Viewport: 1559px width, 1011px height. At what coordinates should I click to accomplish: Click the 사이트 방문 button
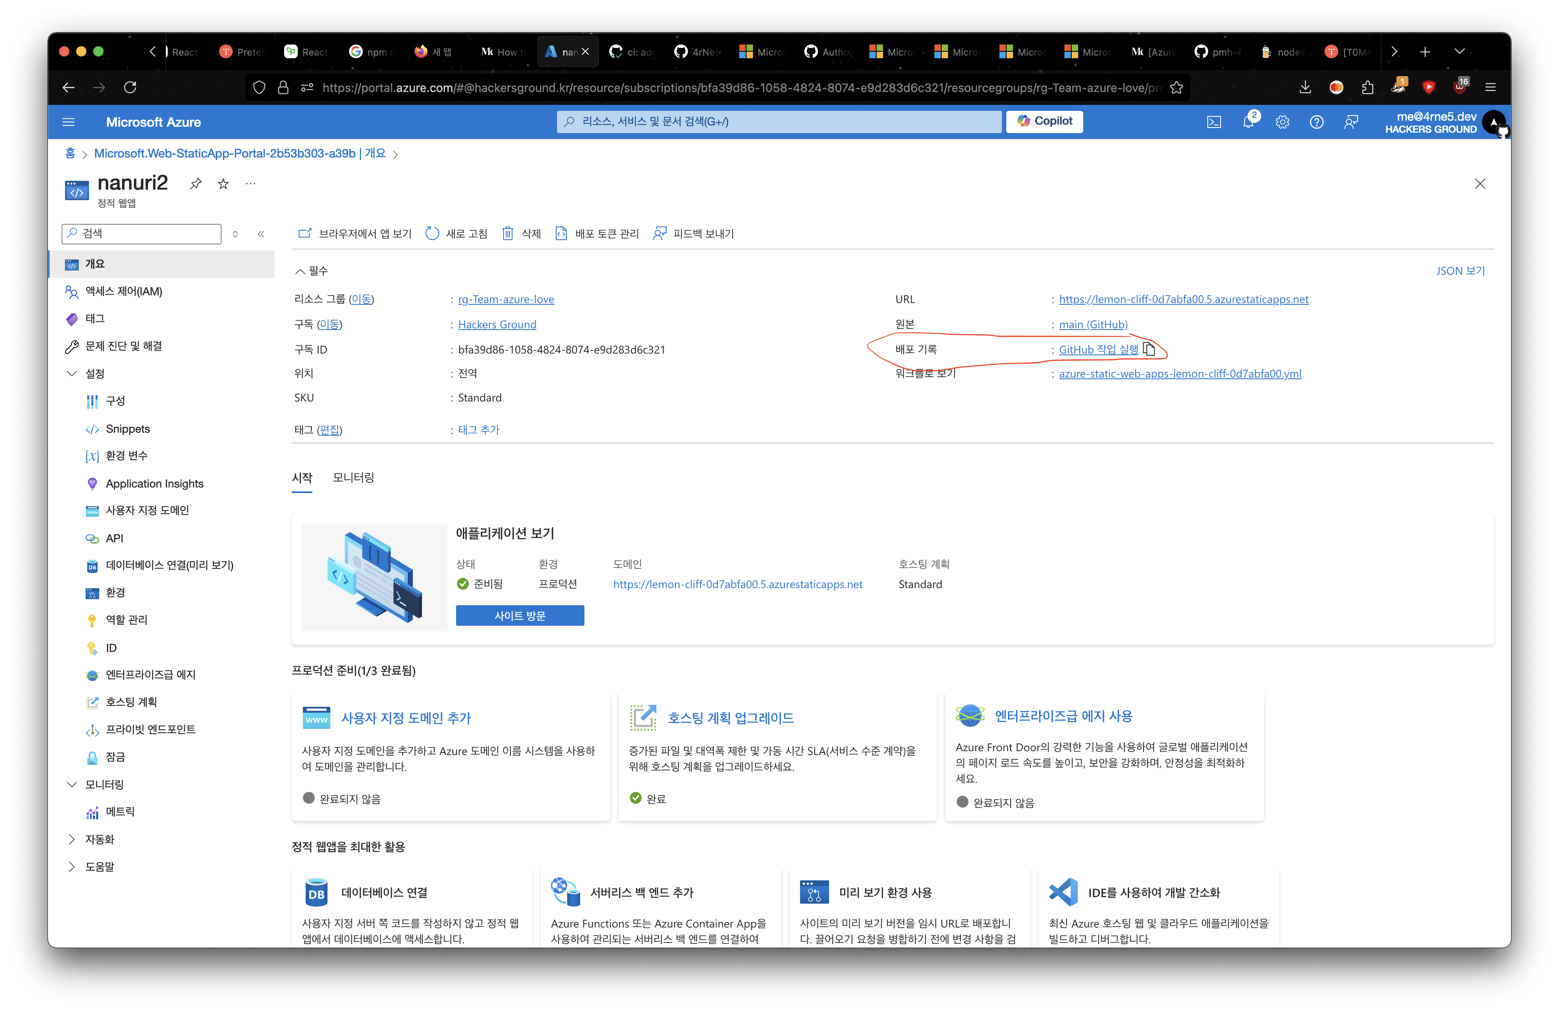pos(519,616)
